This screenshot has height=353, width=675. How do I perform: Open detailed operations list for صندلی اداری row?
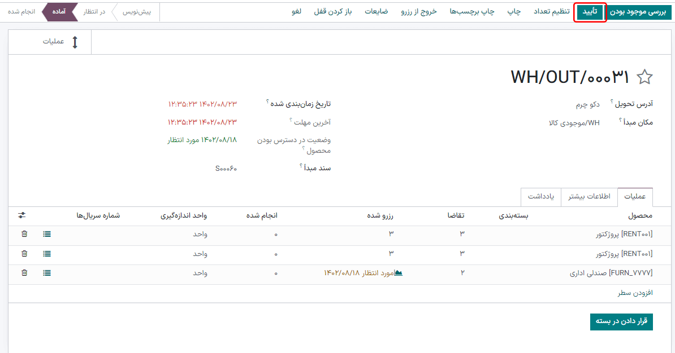point(47,273)
